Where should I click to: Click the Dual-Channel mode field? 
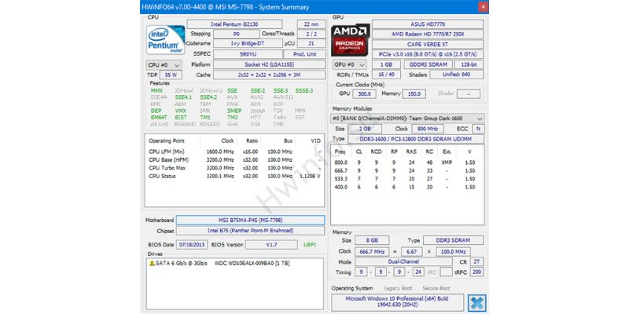(x=405, y=261)
